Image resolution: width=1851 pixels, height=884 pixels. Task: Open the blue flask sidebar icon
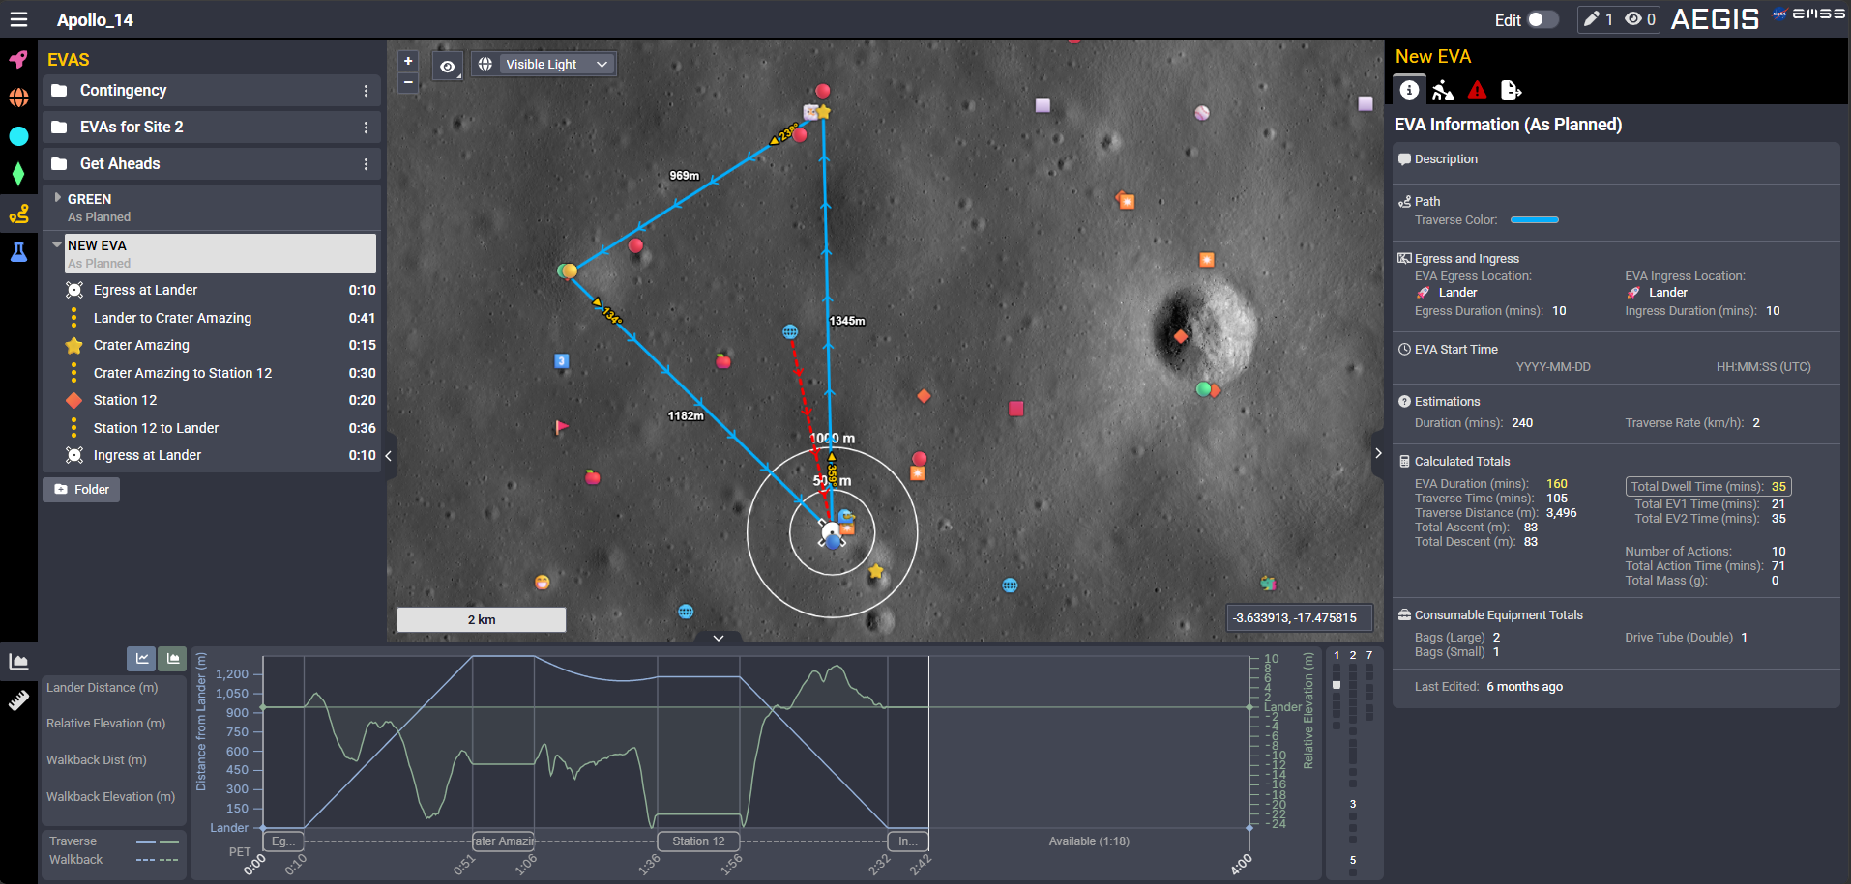[x=18, y=252]
